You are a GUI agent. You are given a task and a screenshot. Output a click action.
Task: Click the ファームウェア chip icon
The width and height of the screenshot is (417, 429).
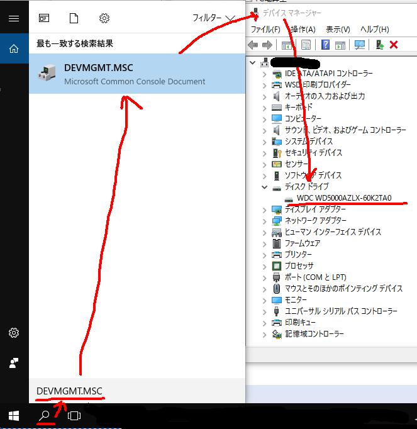(x=277, y=243)
